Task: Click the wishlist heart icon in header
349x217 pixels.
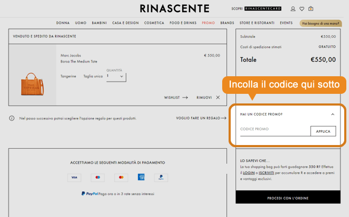Action: (x=302, y=9)
